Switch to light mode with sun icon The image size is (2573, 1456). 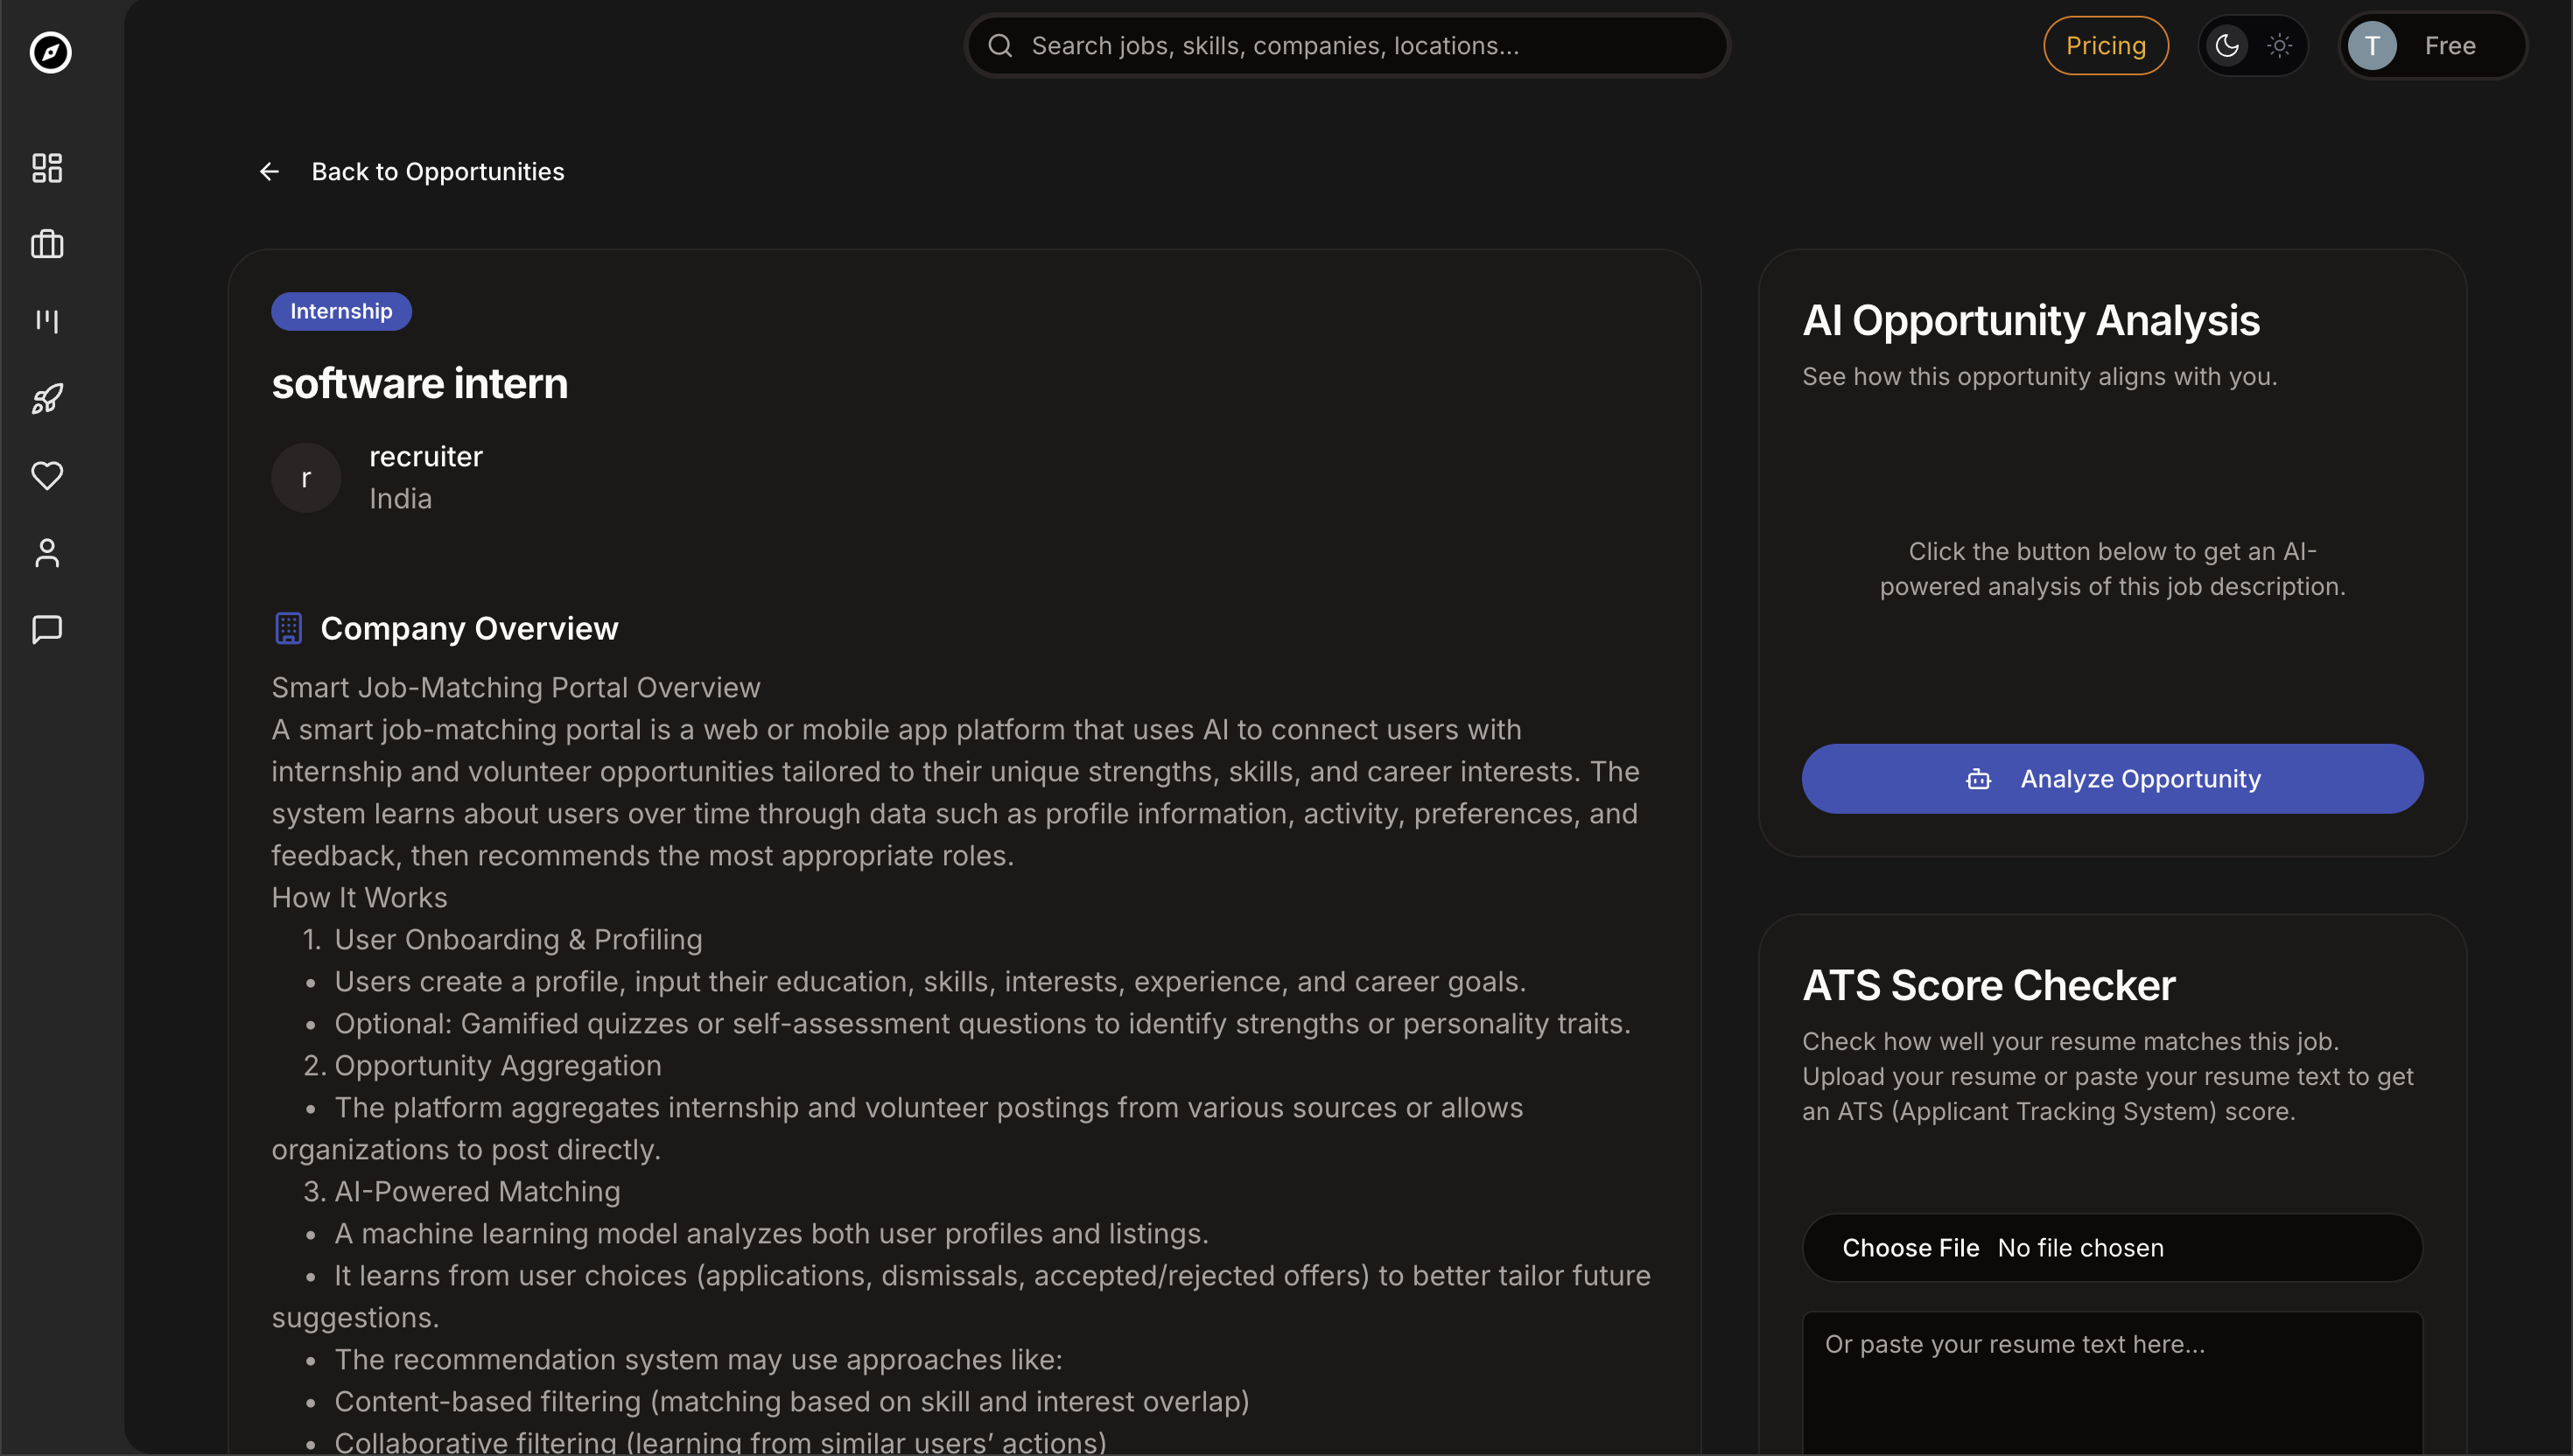tap(2280, 45)
